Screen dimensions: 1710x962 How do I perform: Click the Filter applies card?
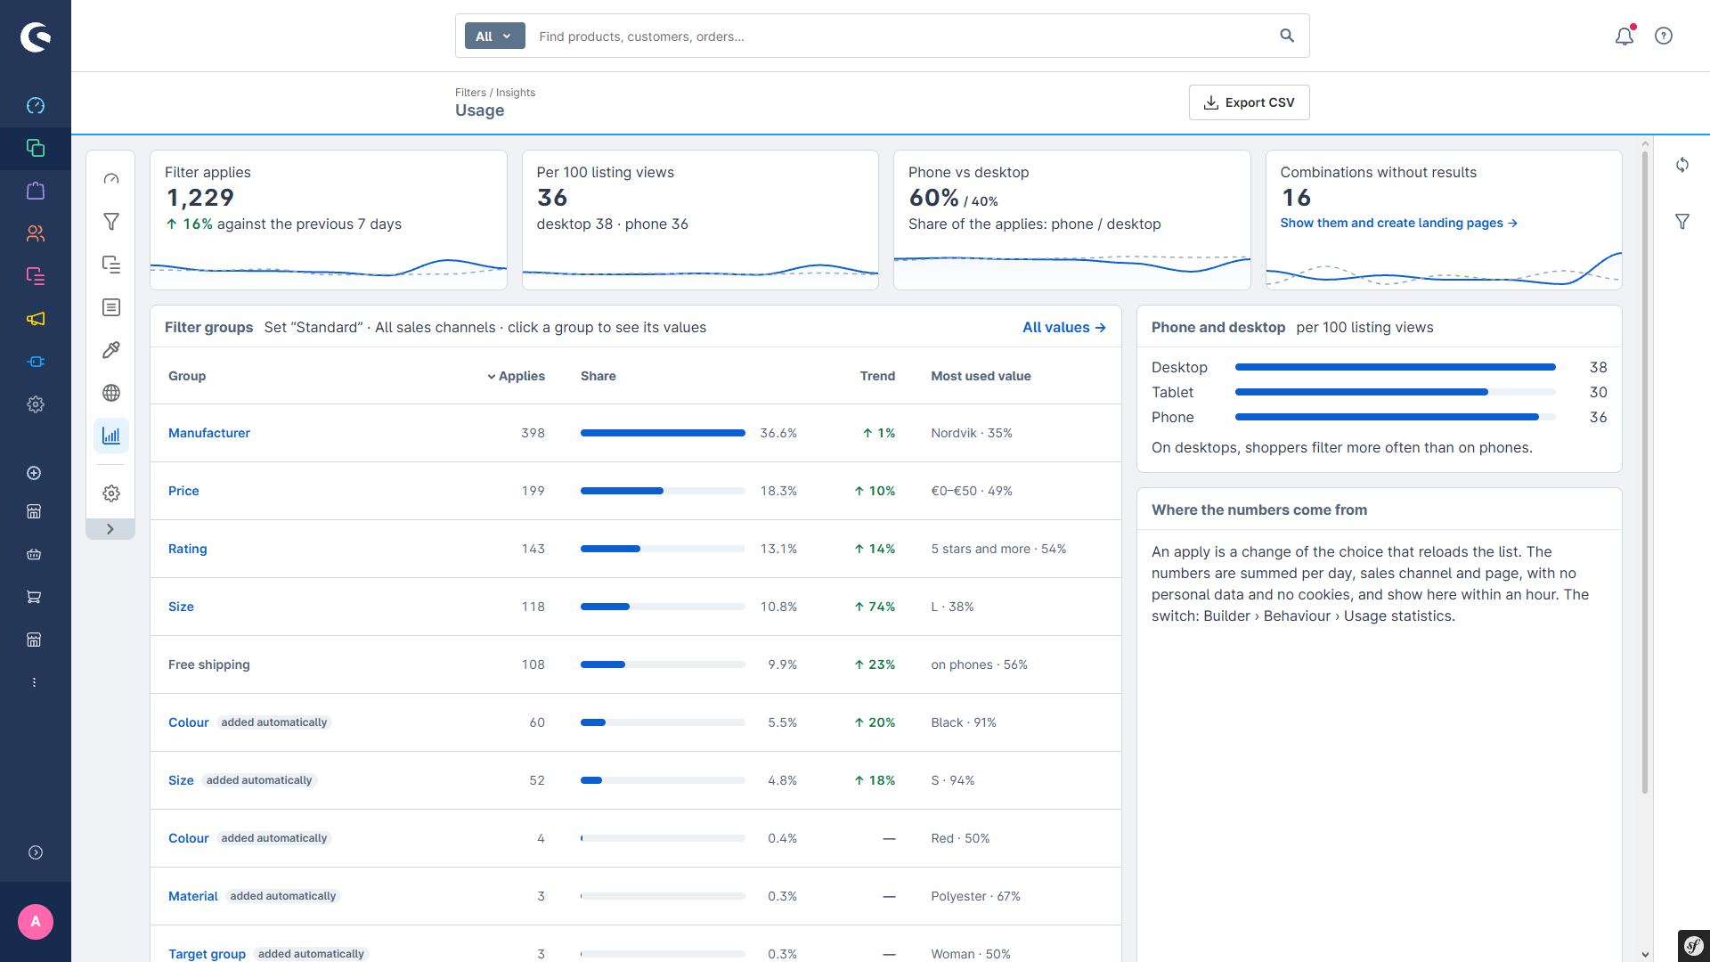click(x=329, y=220)
